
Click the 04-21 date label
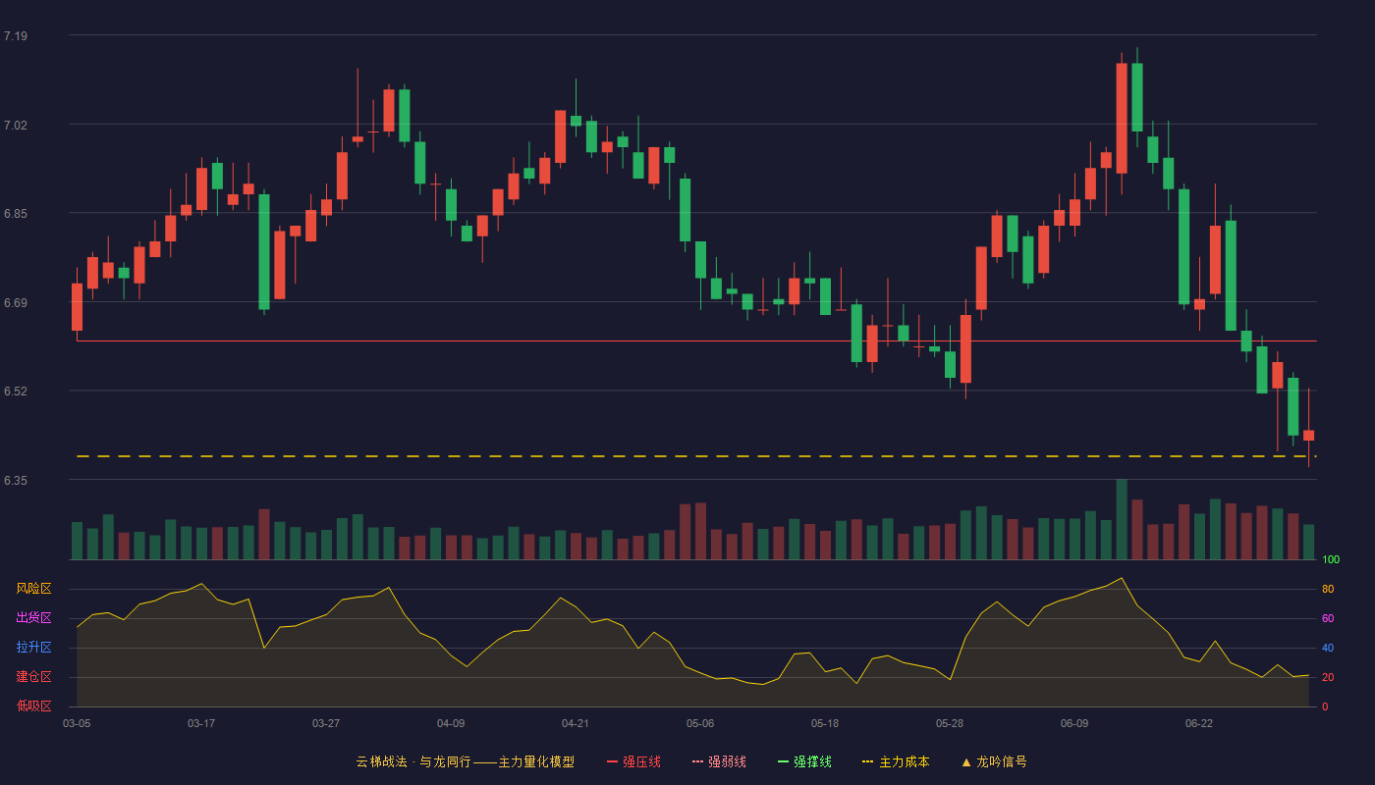pyautogui.click(x=576, y=723)
